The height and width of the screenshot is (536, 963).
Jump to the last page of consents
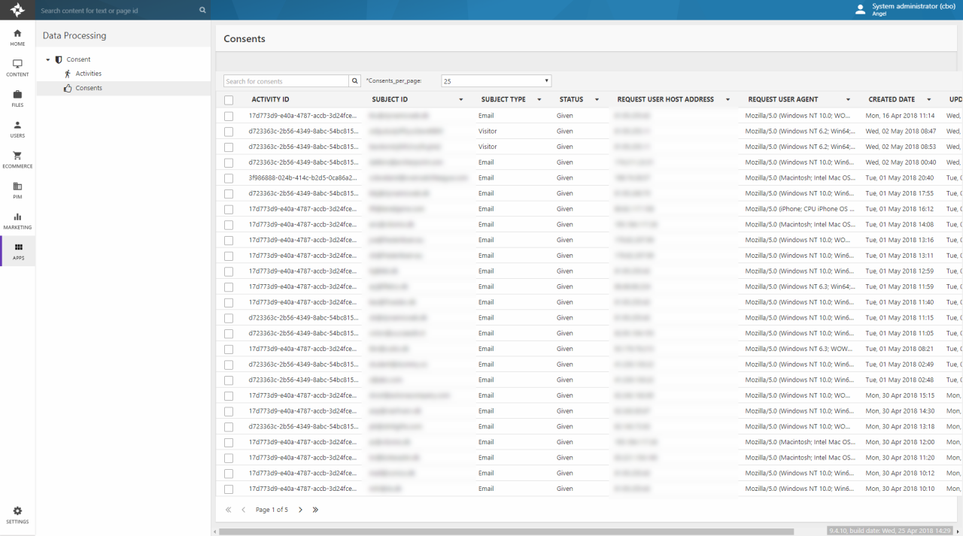pos(315,510)
